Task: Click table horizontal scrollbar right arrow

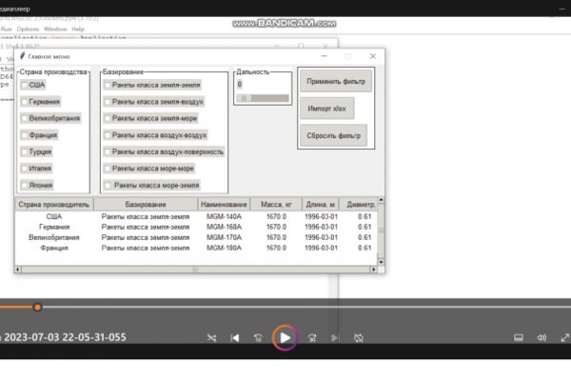Action: click(x=373, y=270)
